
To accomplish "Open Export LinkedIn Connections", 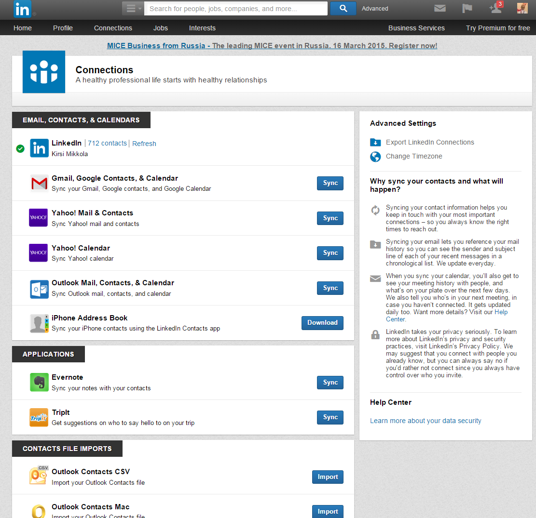I will pyautogui.click(x=430, y=143).
